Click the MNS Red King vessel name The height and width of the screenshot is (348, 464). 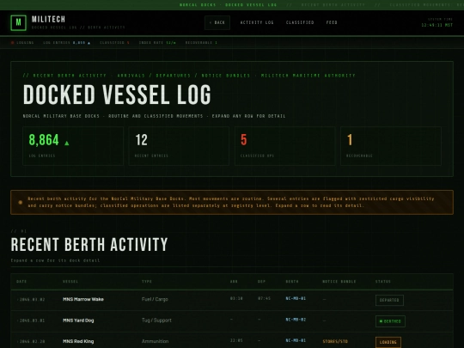pyautogui.click(x=78, y=341)
